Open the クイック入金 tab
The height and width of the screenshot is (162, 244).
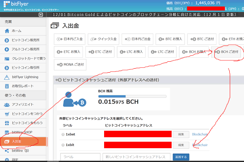tap(103, 39)
